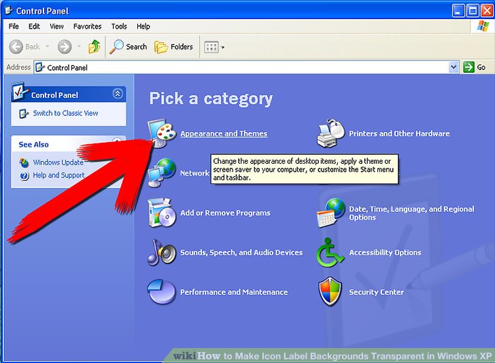This screenshot has height=363, width=495.
Task: Open the Edit menu
Action: pos(34,27)
